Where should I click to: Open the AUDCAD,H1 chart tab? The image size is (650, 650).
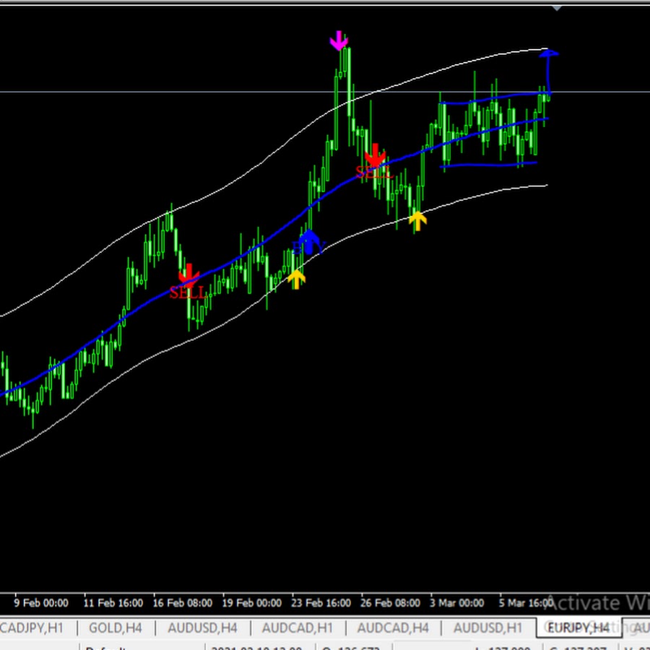click(x=297, y=628)
